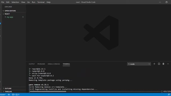Open the File menu
The height and width of the screenshot is (96, 171).
(3, 2)
